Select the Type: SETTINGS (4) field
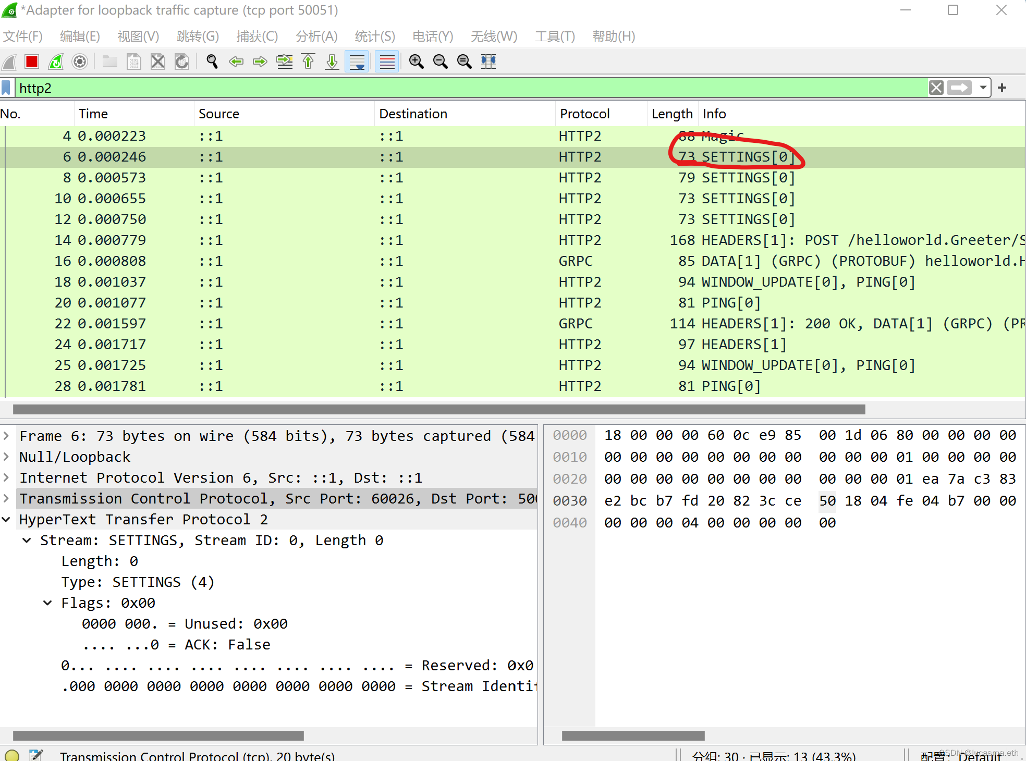 138,582
